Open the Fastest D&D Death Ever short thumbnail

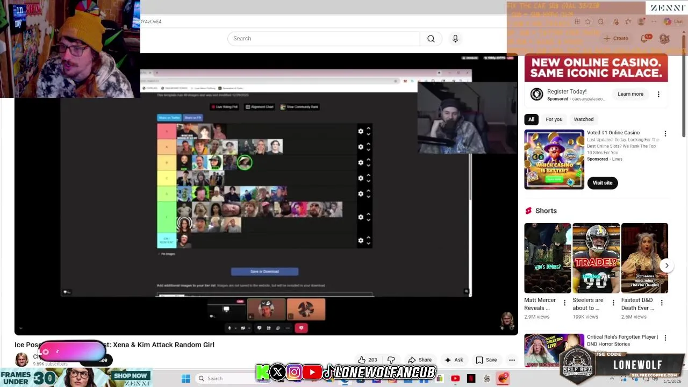click(644, 258)
